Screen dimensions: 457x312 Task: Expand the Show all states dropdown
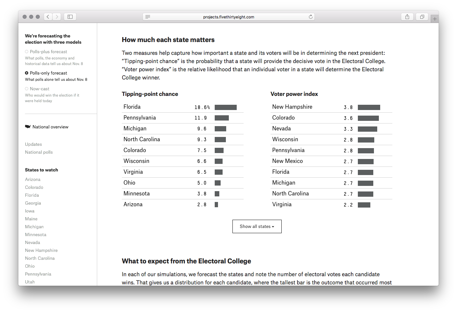tap(257, 226)
